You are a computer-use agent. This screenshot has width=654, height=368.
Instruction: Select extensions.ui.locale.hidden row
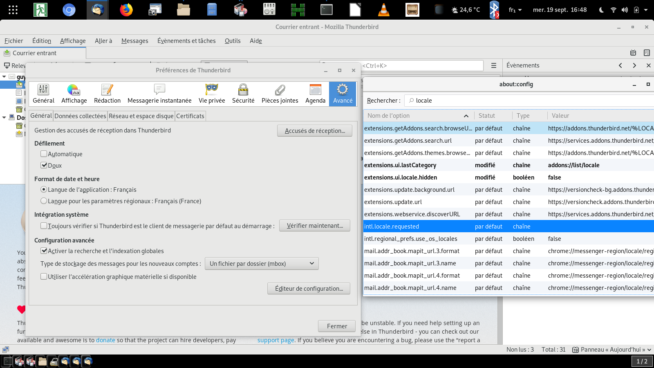point(509,177)
